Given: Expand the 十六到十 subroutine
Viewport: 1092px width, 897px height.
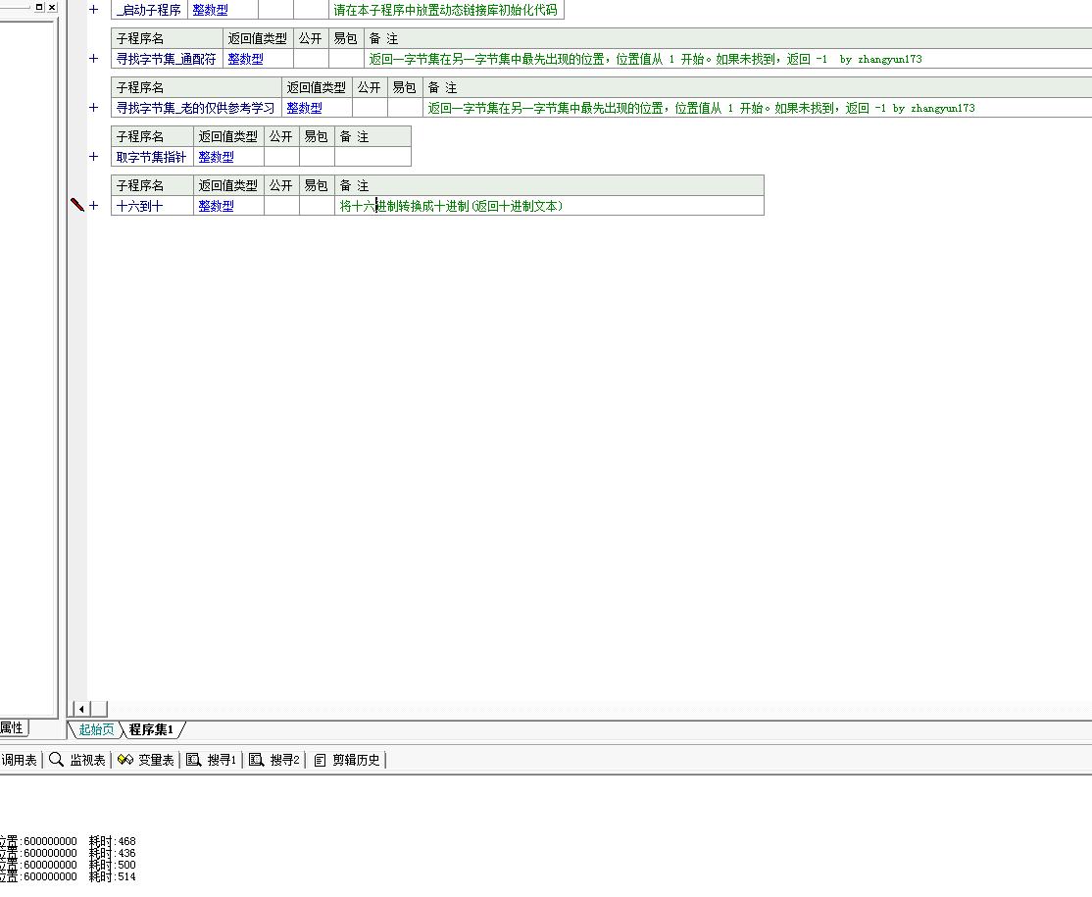Looking at the screenshot, I should (94, 206).
